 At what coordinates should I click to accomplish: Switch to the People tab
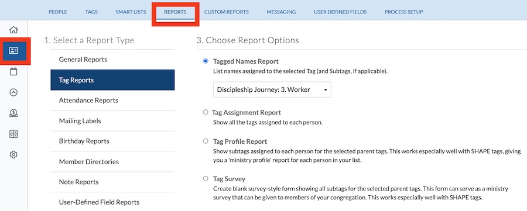[58, 12]
